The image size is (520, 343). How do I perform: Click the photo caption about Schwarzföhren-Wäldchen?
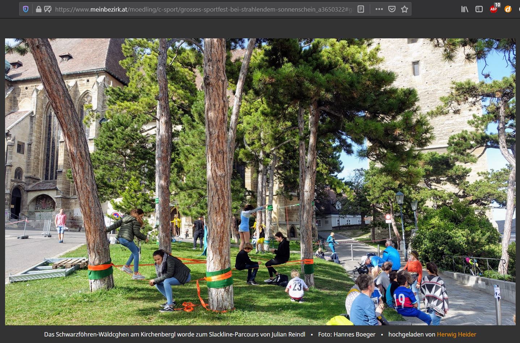coord(174,334)
